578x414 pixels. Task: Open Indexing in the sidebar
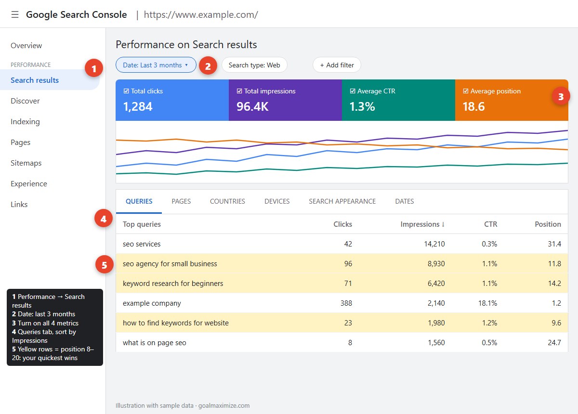pyautogui.click(x=25, y=122)
